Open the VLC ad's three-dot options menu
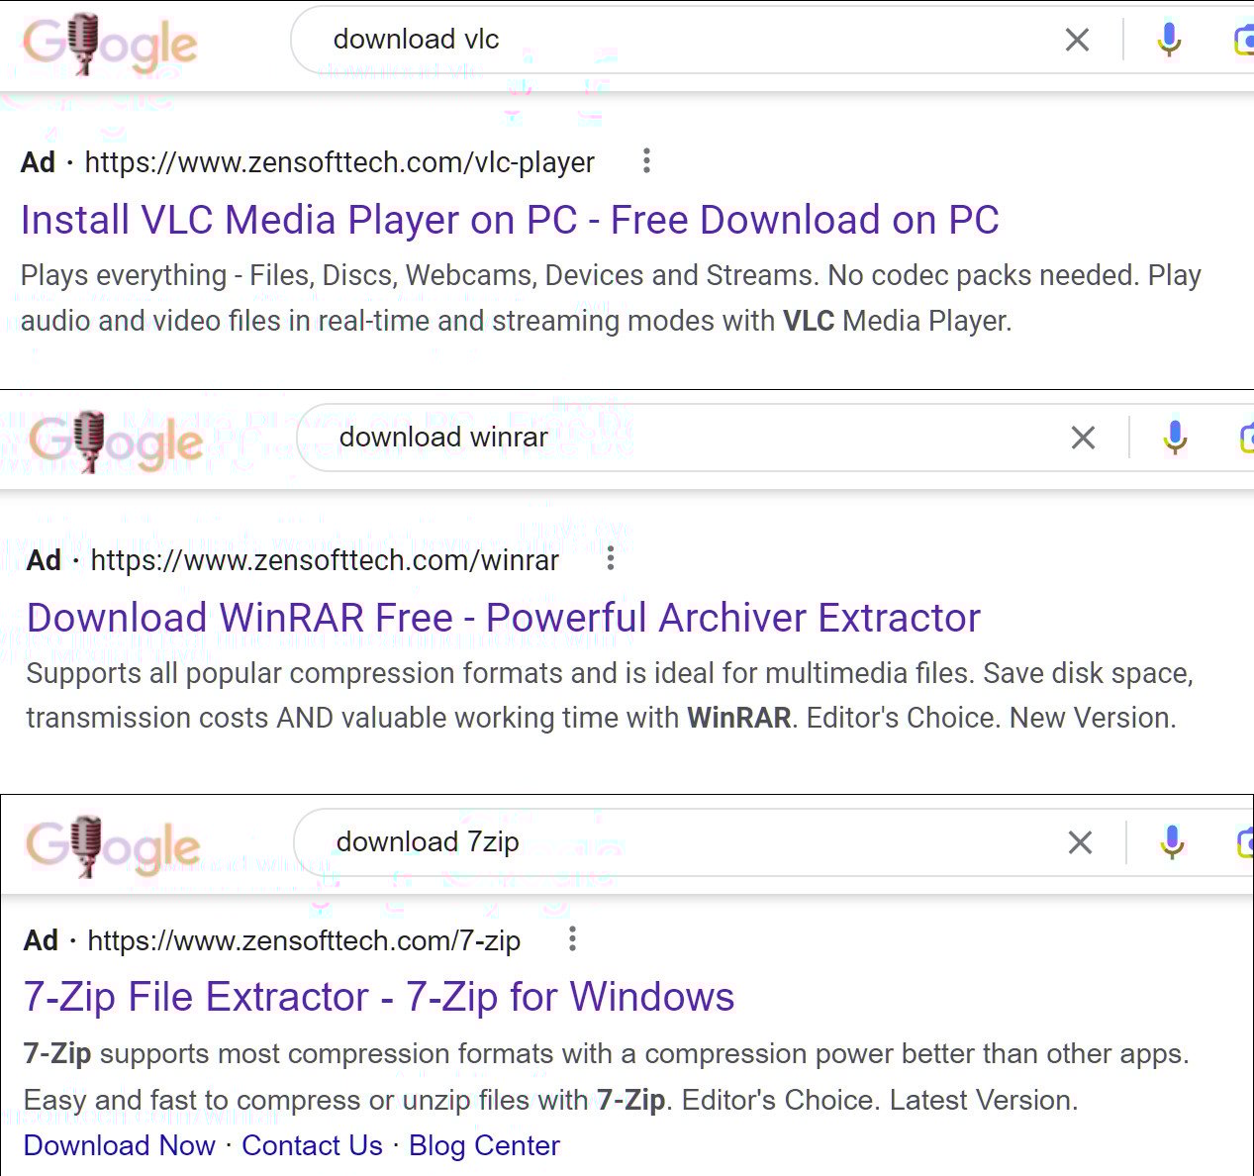 (646, 160)
